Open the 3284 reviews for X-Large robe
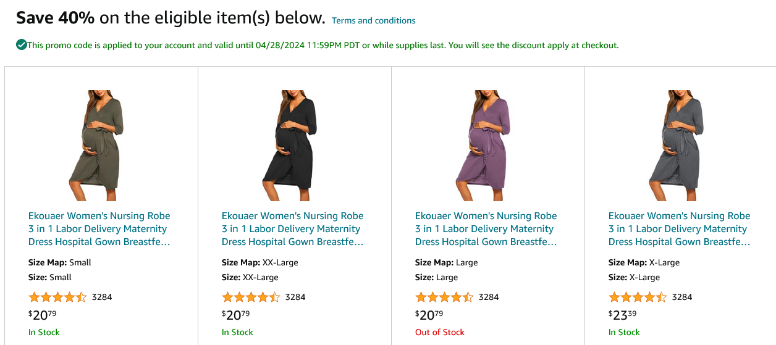The image size is (776, 345). pos(682,297)
